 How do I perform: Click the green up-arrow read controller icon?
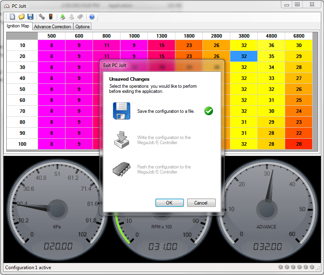[x=63, y=17]
